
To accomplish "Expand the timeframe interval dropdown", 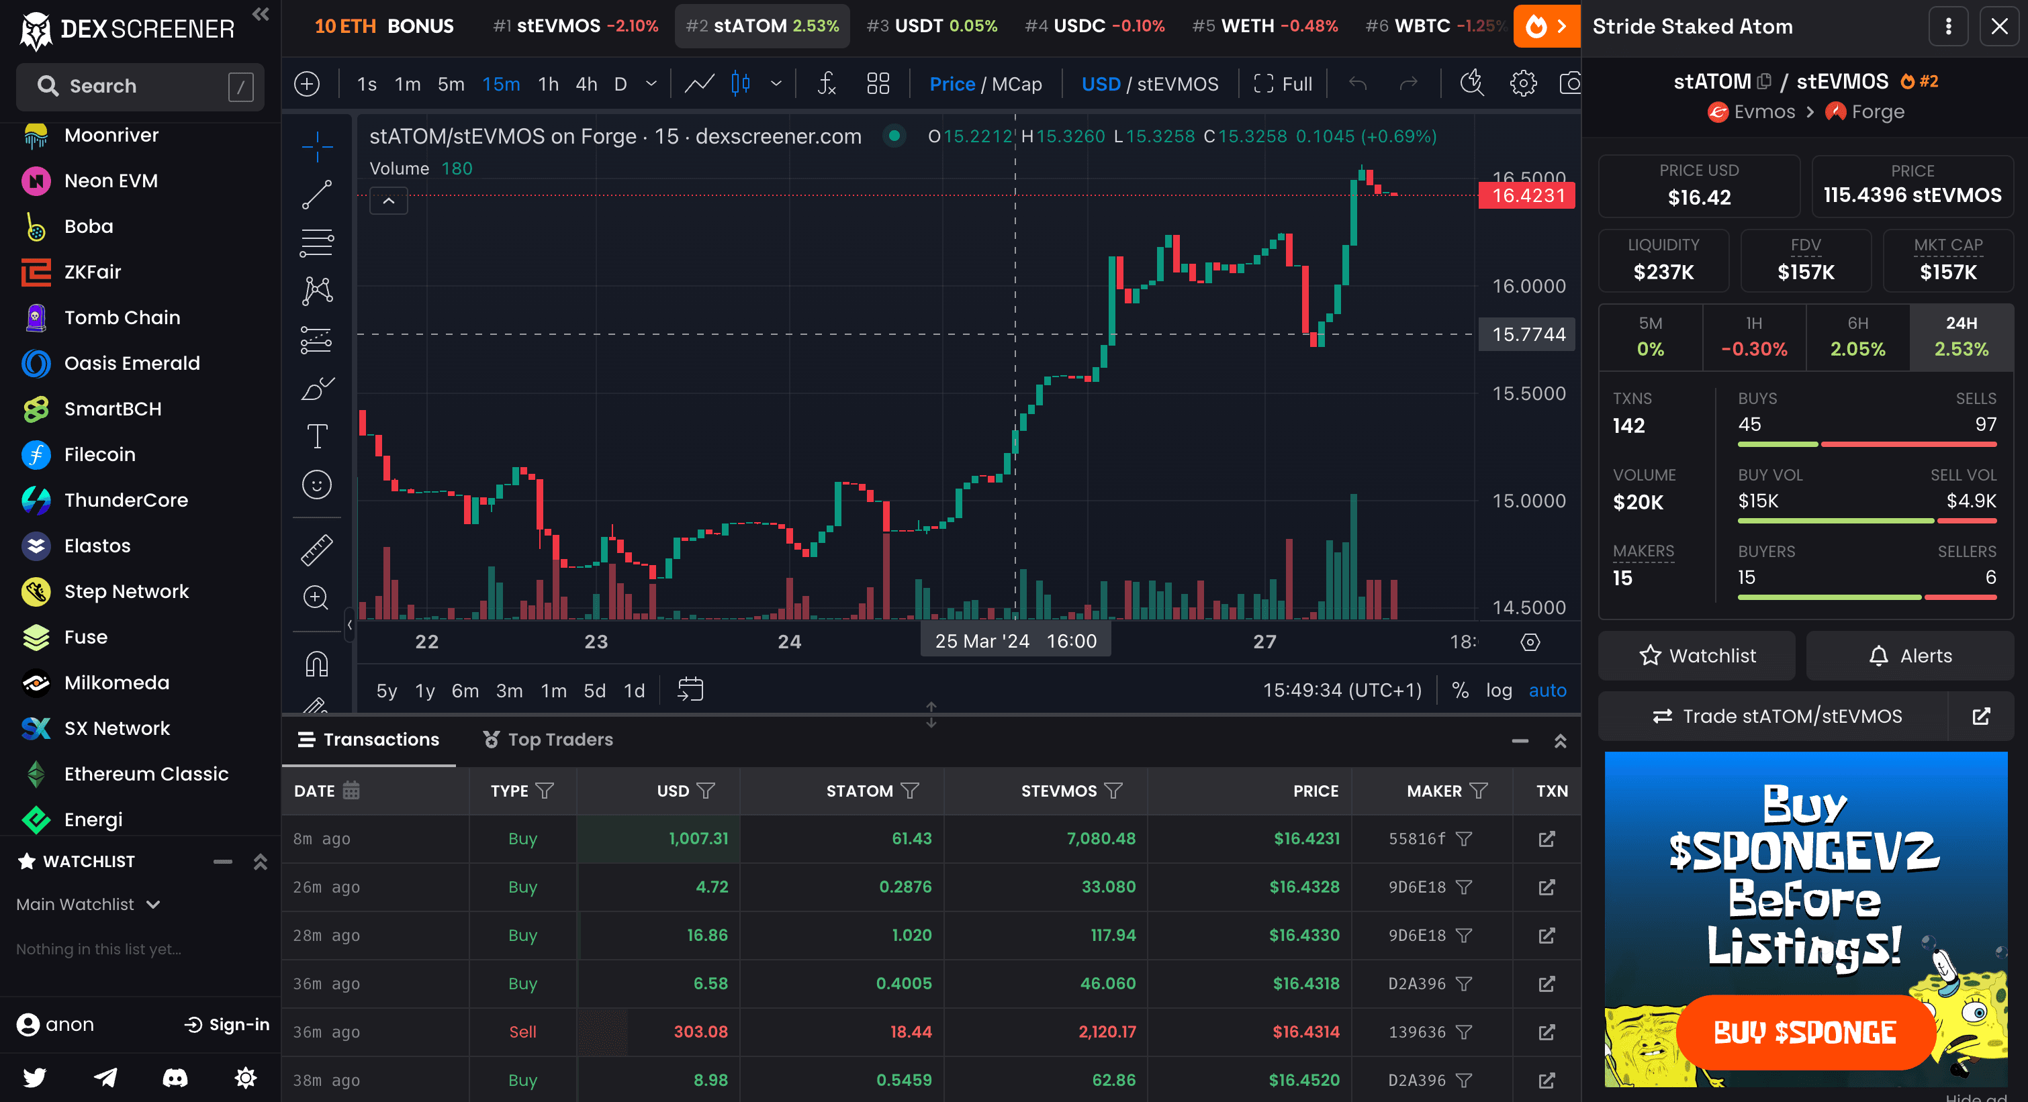I will tap(650, 84).
